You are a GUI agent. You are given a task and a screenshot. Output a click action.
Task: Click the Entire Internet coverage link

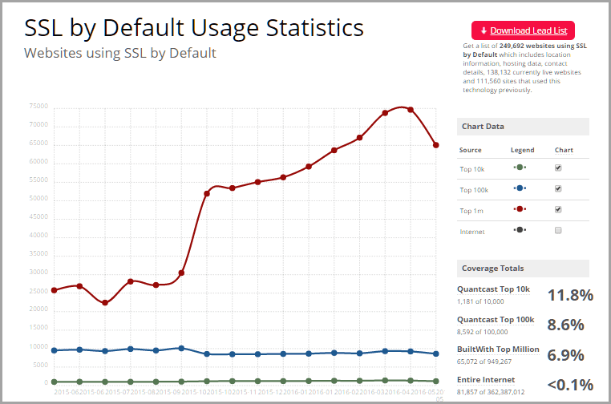486,379
